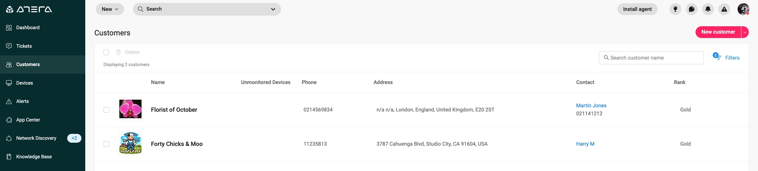
Task: Open the lightbulb tips icon
Action: pos(675,9)
